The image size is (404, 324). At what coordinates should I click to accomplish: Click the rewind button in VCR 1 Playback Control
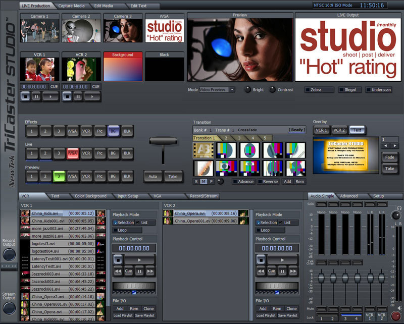118,271
